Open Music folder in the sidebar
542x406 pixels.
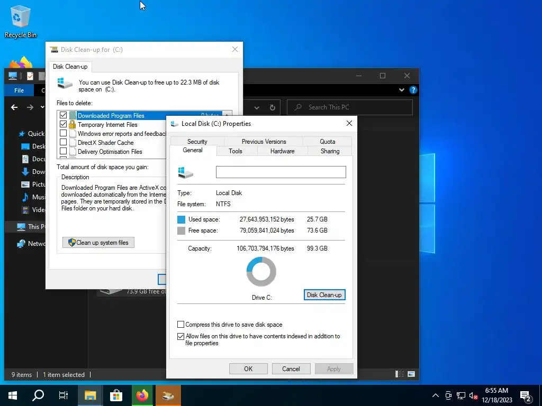(x=33, y=197)
